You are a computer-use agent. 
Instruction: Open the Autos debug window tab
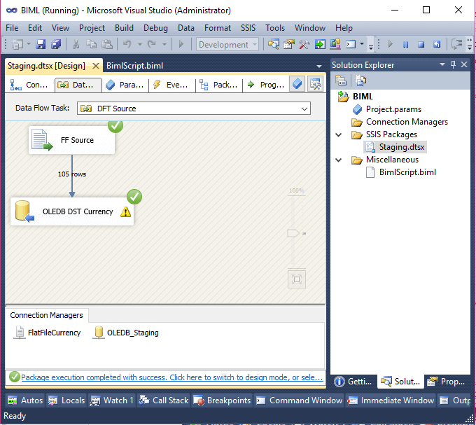pos(25,400)
